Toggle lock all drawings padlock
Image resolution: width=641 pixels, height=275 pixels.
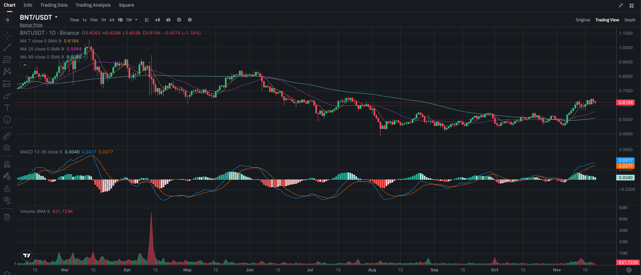[x=7, y=188]
